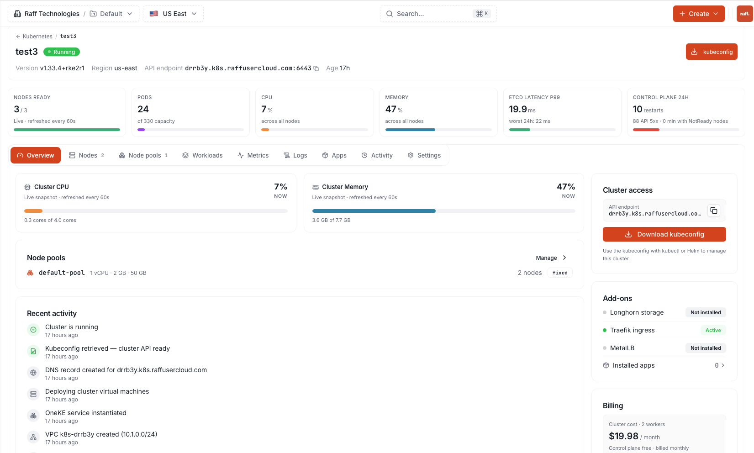Switch to the Nodes tab
Image resolution: width=754 pixels, height=453 pixels.
point(86,155)
